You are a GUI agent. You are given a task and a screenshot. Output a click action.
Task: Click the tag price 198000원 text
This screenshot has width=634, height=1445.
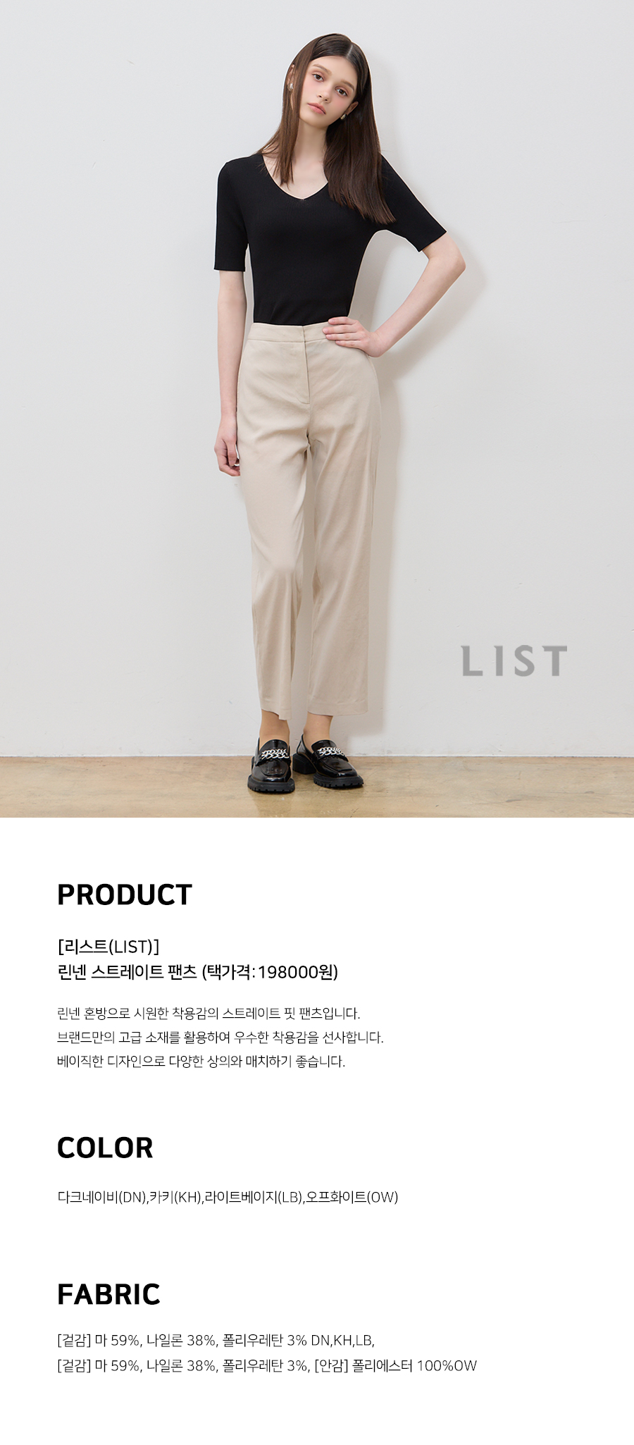click(x=271, y=972)
